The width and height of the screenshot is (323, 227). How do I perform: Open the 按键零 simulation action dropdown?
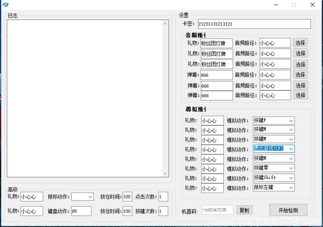(x=291, y=168)
